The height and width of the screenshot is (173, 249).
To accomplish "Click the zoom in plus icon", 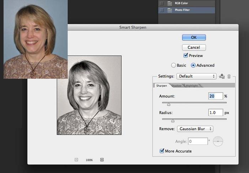I will pos(102,160).
